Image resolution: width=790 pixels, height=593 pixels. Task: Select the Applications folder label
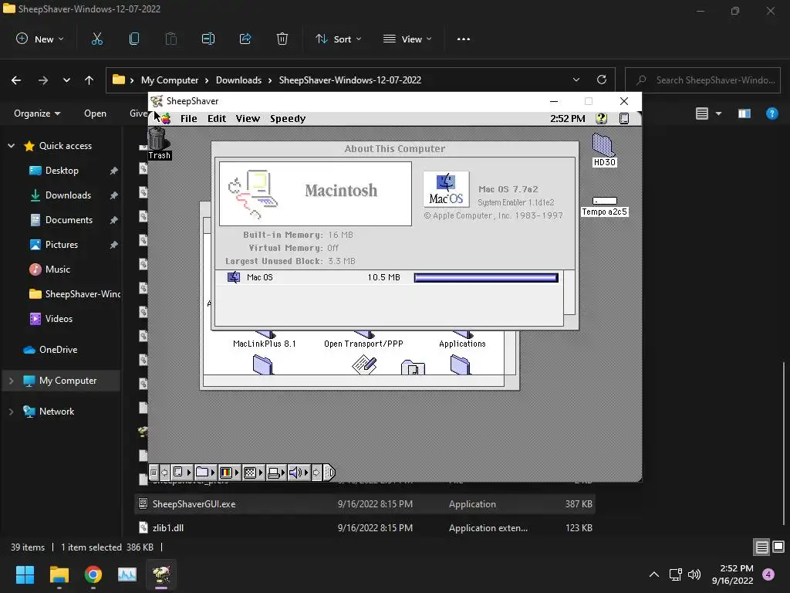tap(462, 344)
